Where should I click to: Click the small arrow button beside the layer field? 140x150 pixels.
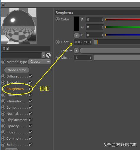pos(44,55)
